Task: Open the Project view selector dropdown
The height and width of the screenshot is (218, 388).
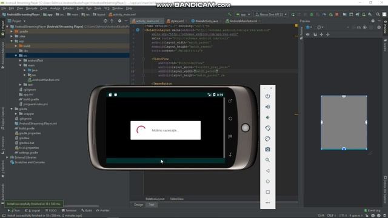Action: pyautogui.click(x=16, y=21)
